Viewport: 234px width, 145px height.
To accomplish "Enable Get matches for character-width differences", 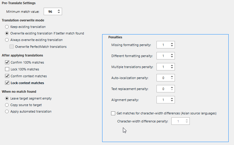I will pyautogui.click(x=113, y=113).
